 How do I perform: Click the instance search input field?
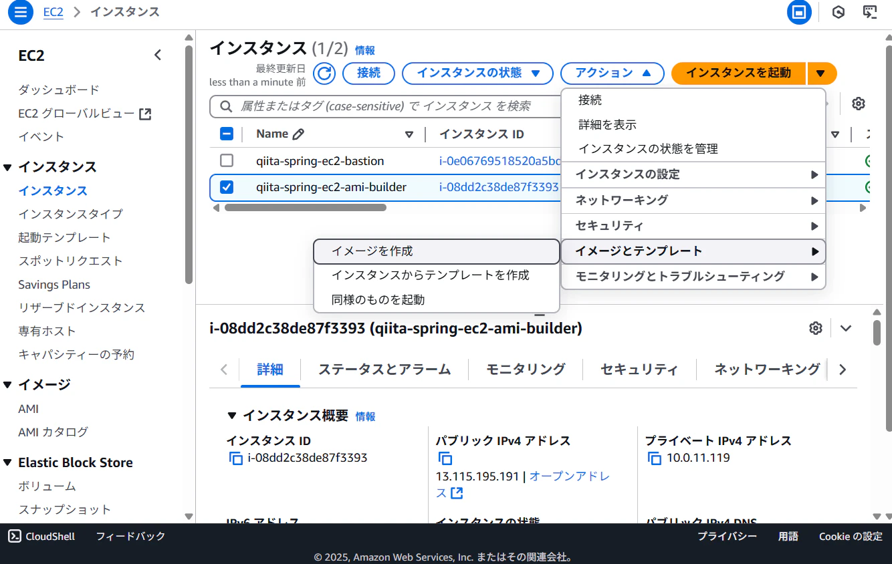pos(385,106)
